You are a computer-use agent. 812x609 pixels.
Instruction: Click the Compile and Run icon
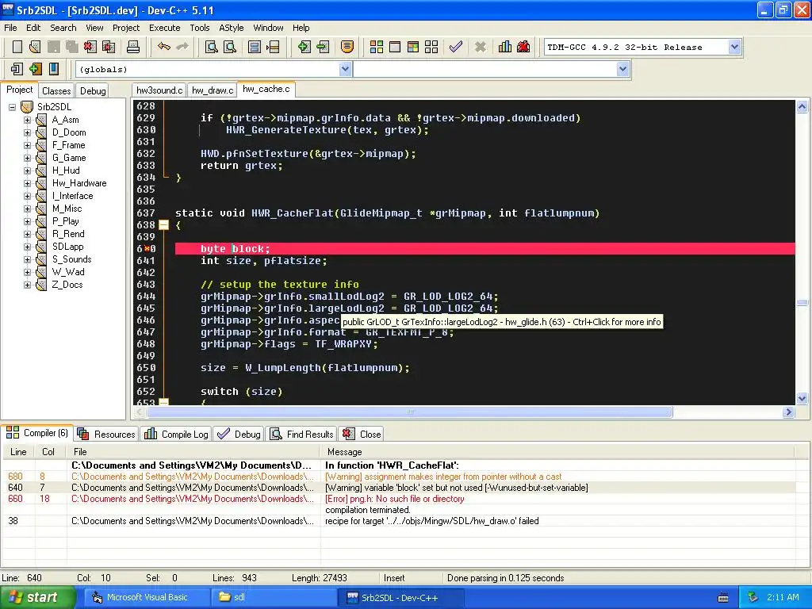[412, 47]
